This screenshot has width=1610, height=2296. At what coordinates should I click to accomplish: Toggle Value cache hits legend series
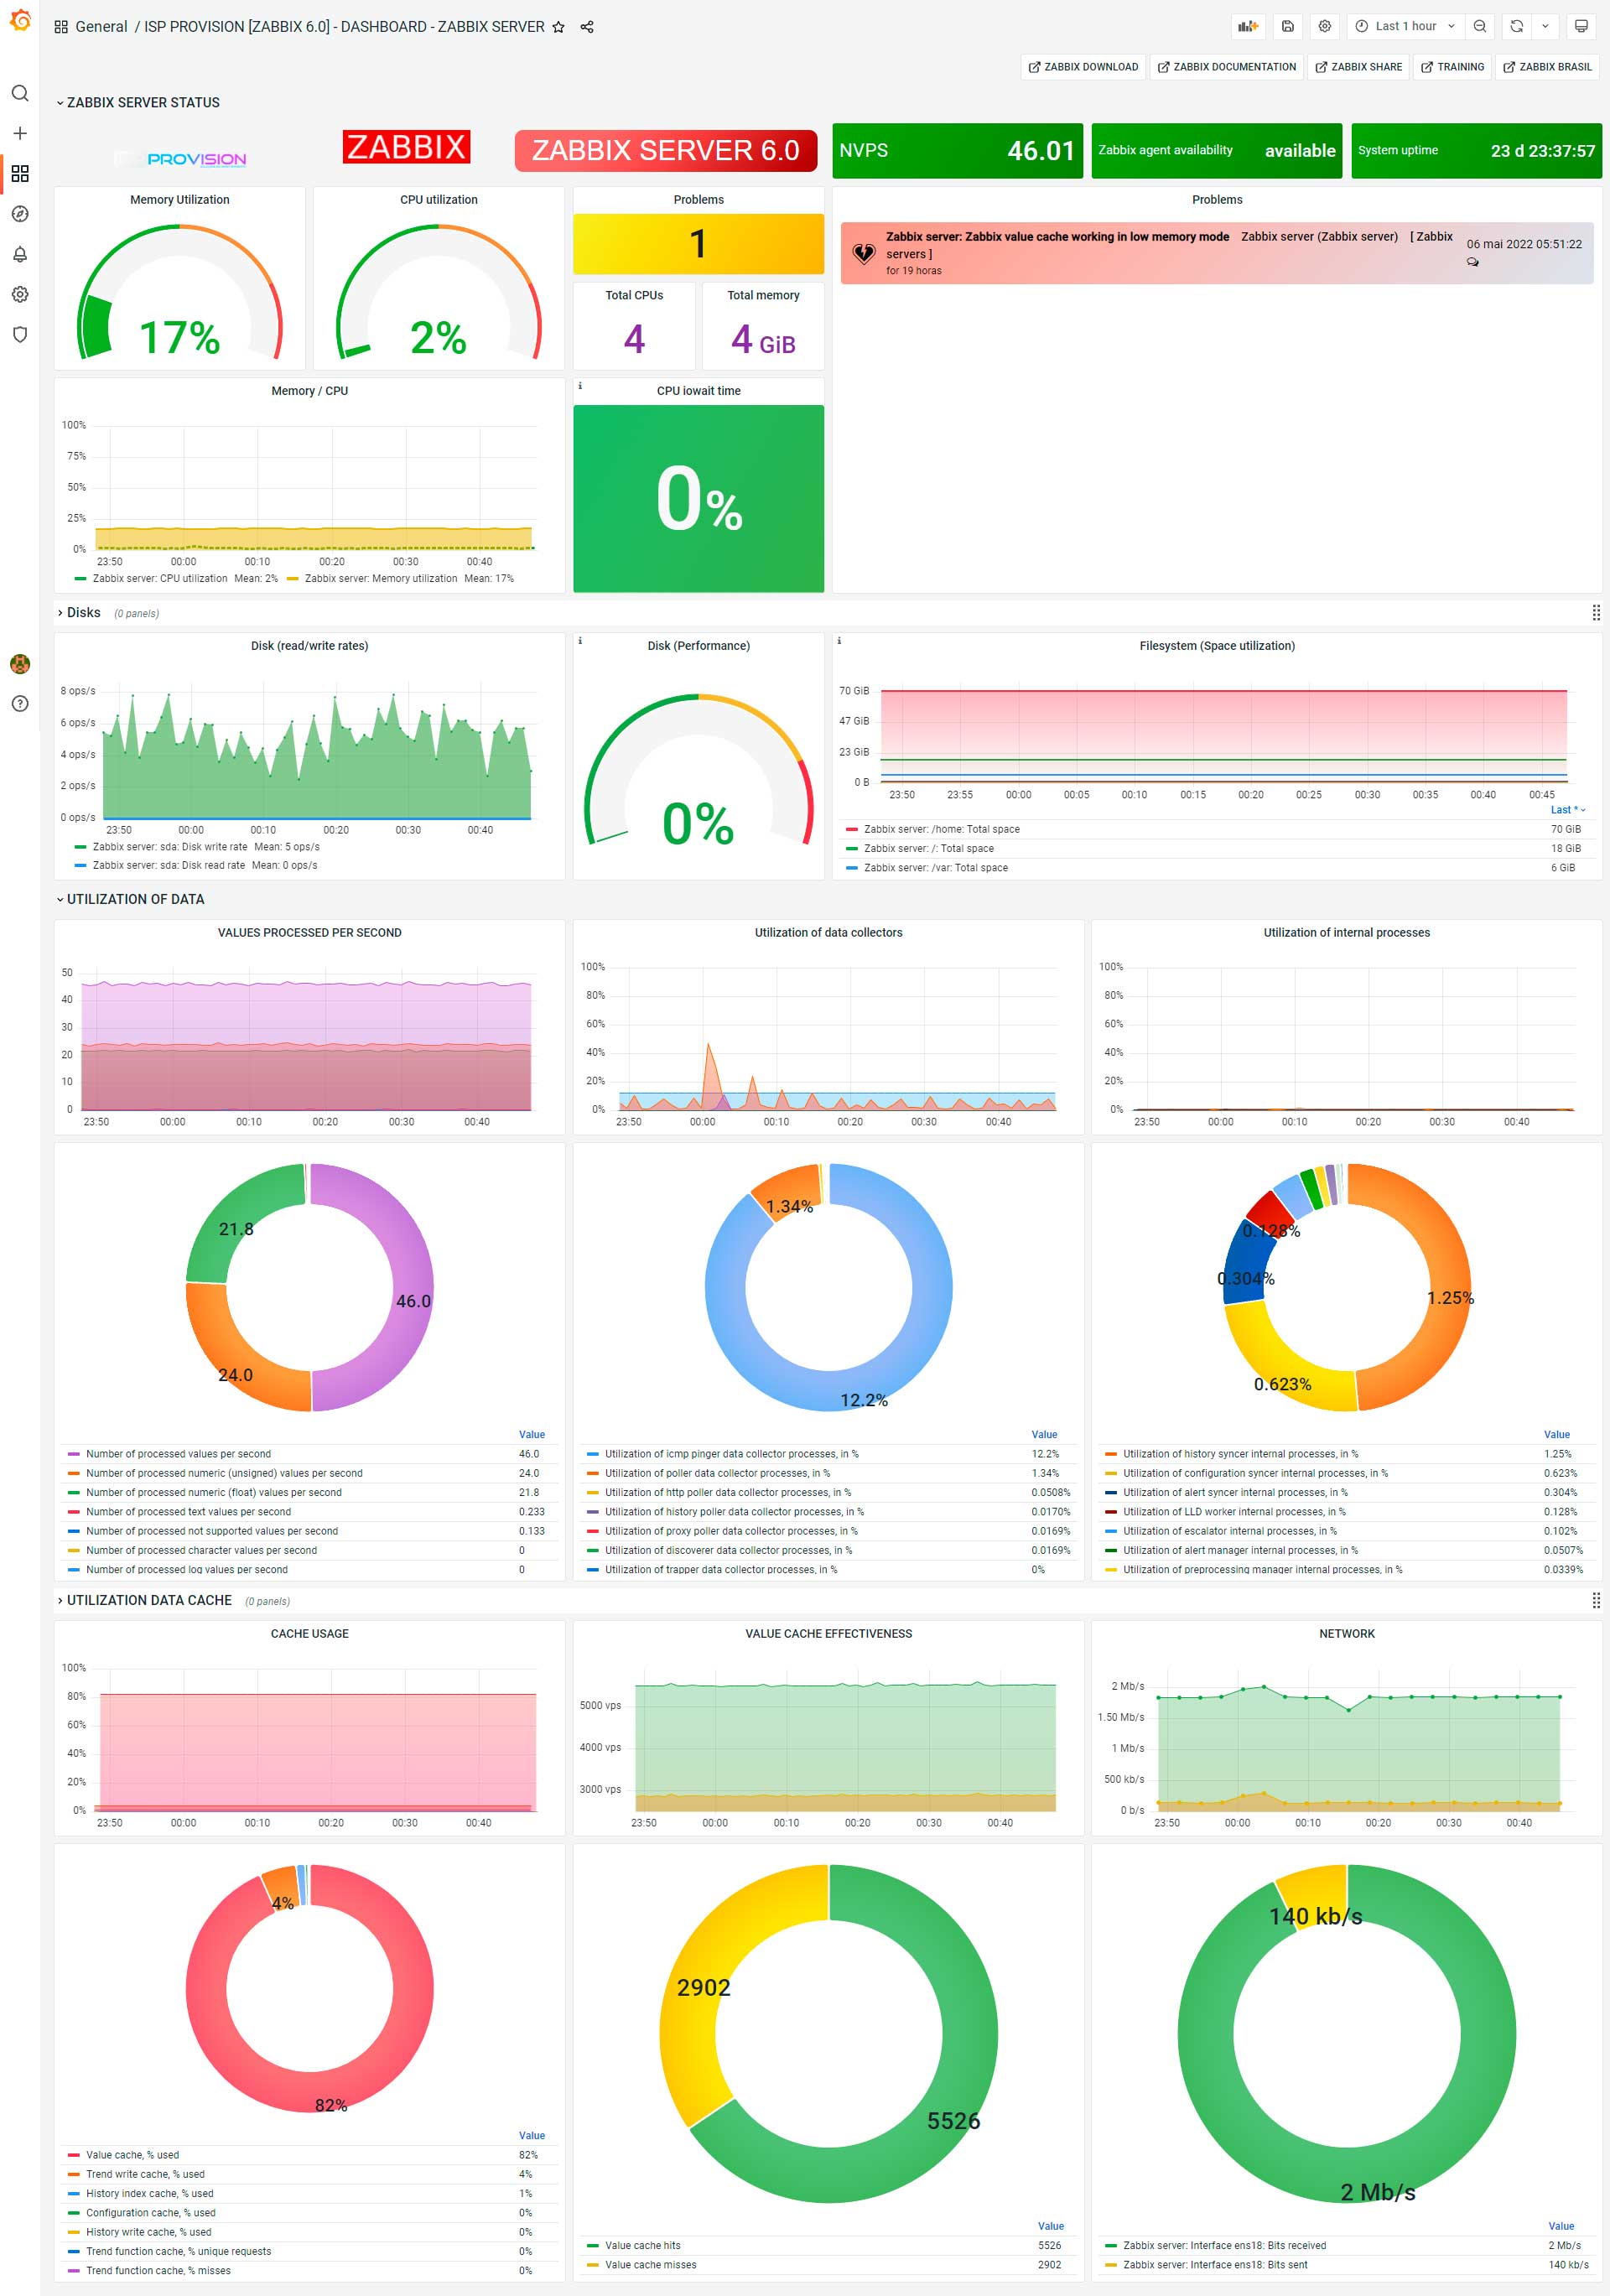642,2245
